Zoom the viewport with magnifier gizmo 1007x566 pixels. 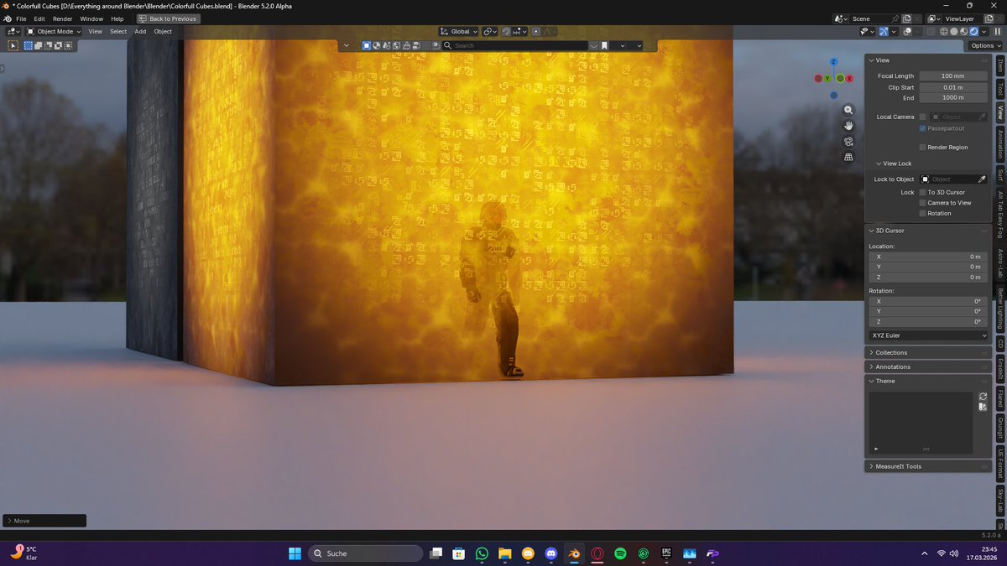[848, 110]
